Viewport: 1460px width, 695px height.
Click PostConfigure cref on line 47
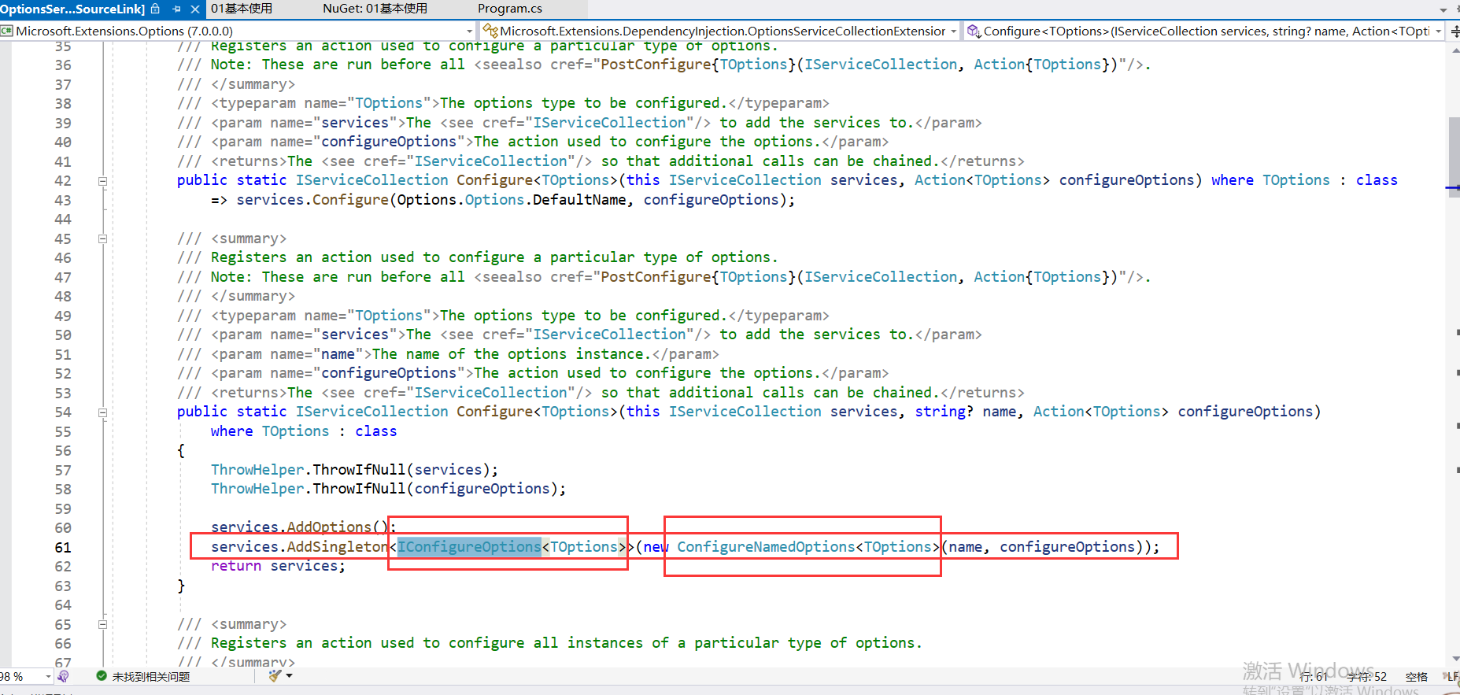(x=656, y=277)
